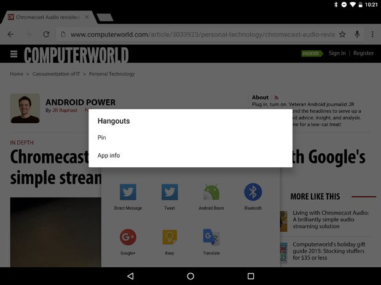Screen dimensions: 381x285
Task: Reload the page with the refresh icon
Action: [46, 34]
